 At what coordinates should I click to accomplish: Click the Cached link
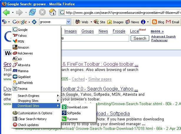coord(78,79)
